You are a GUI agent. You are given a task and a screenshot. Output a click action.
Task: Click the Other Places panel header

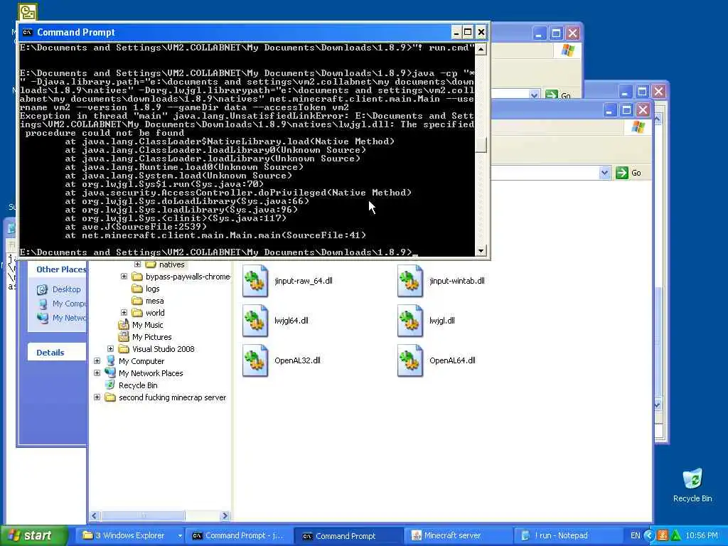(57, 269)
